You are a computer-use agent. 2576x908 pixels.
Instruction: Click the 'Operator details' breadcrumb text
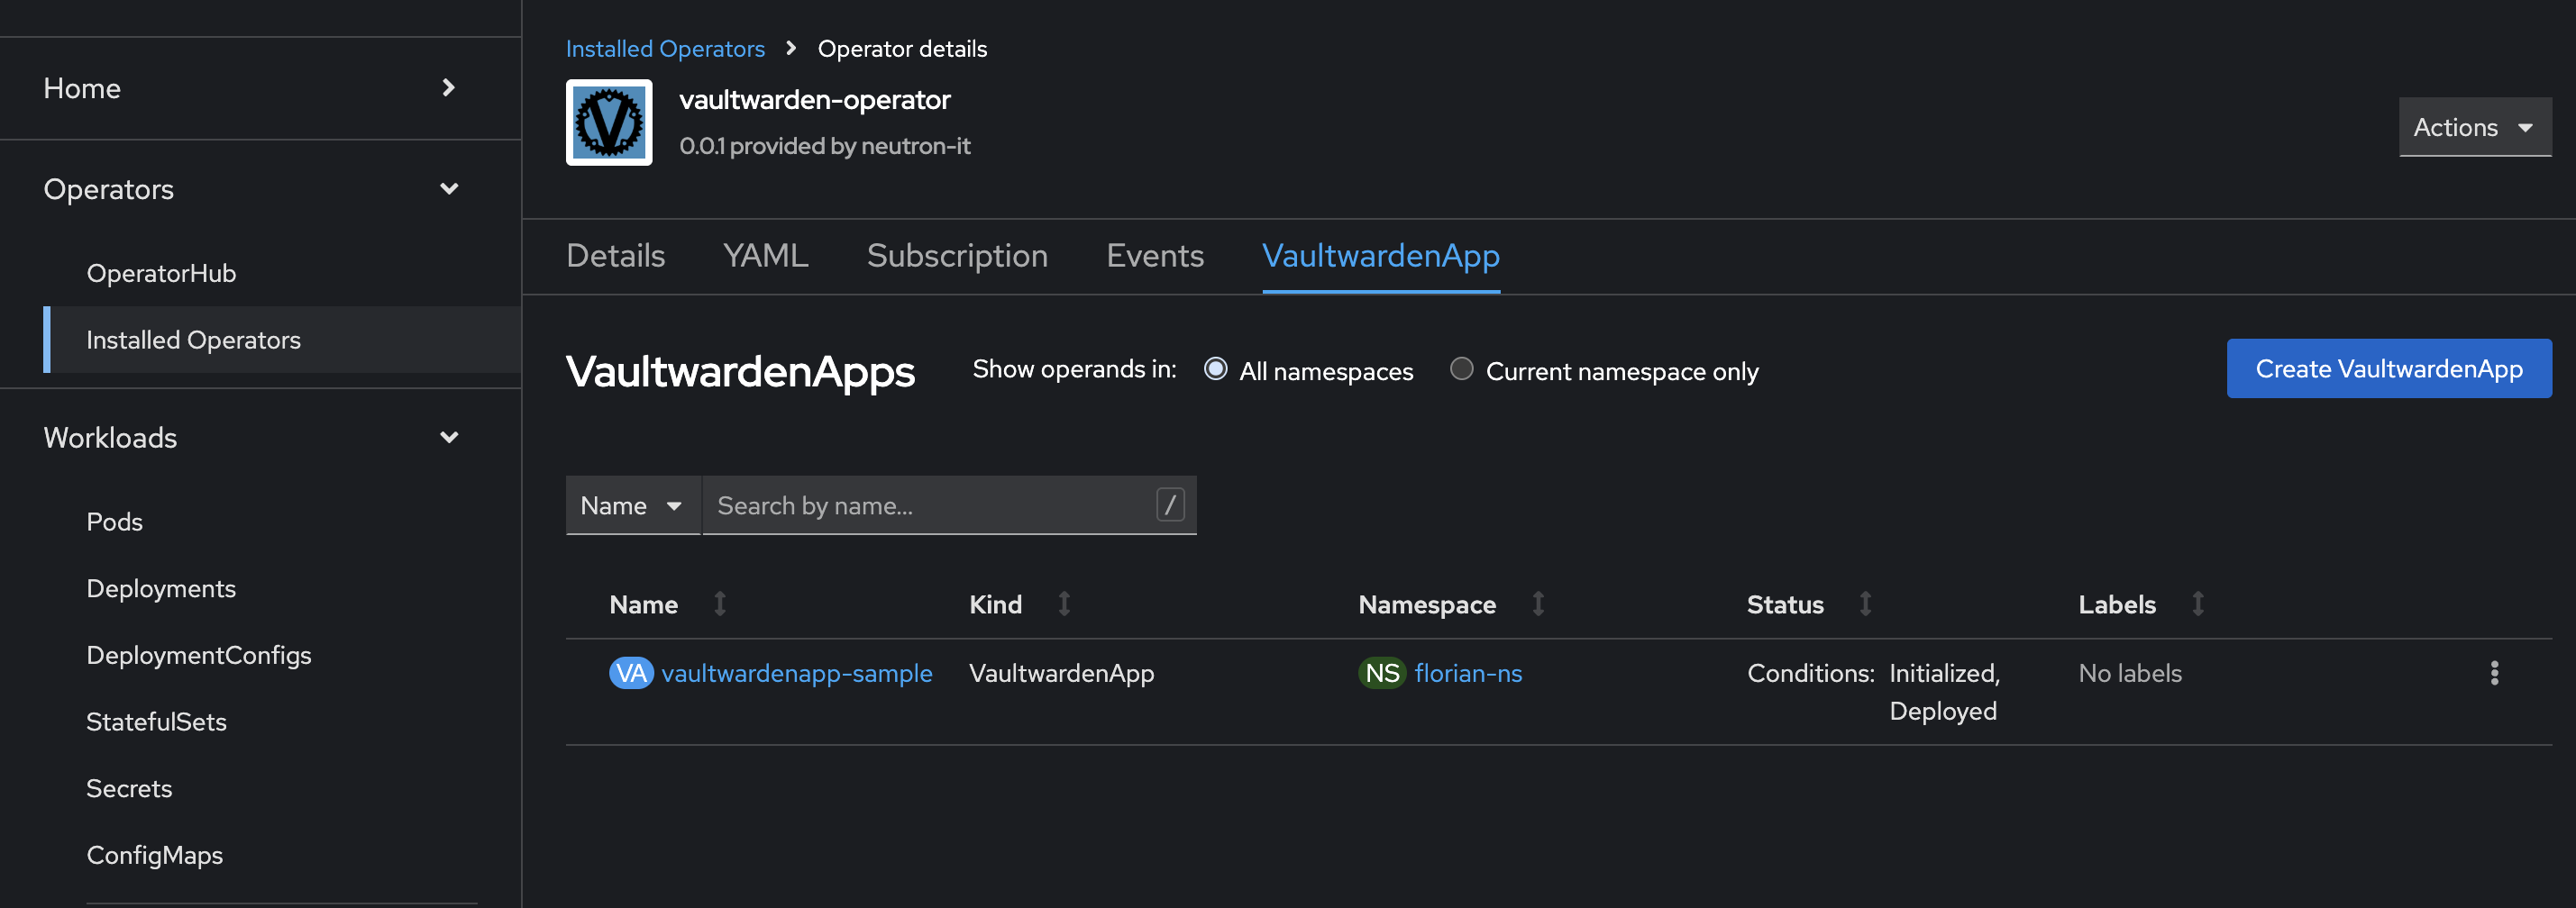(x=902, y=48)
